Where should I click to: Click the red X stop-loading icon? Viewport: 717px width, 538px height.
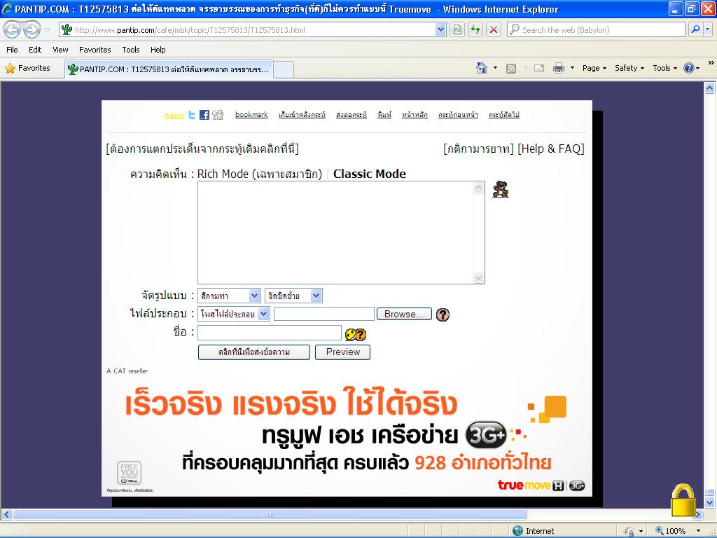click(x=494, y=30)
